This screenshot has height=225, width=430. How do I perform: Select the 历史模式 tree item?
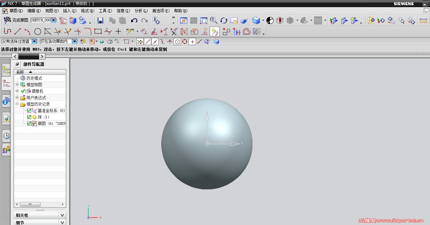[x=34, y=78]
